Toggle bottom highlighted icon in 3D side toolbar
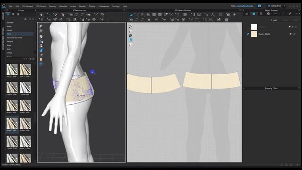This screenshot has width=302, height=170. point(41,64)
